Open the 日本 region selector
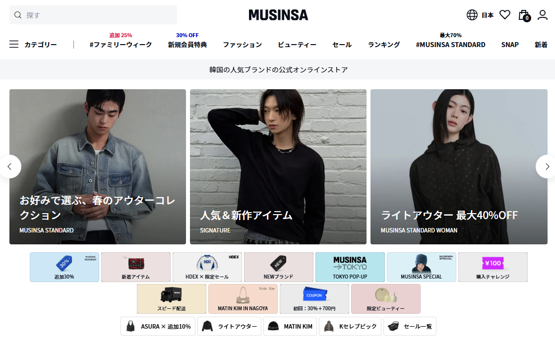555x342 pixels. [x=488, y=15]
